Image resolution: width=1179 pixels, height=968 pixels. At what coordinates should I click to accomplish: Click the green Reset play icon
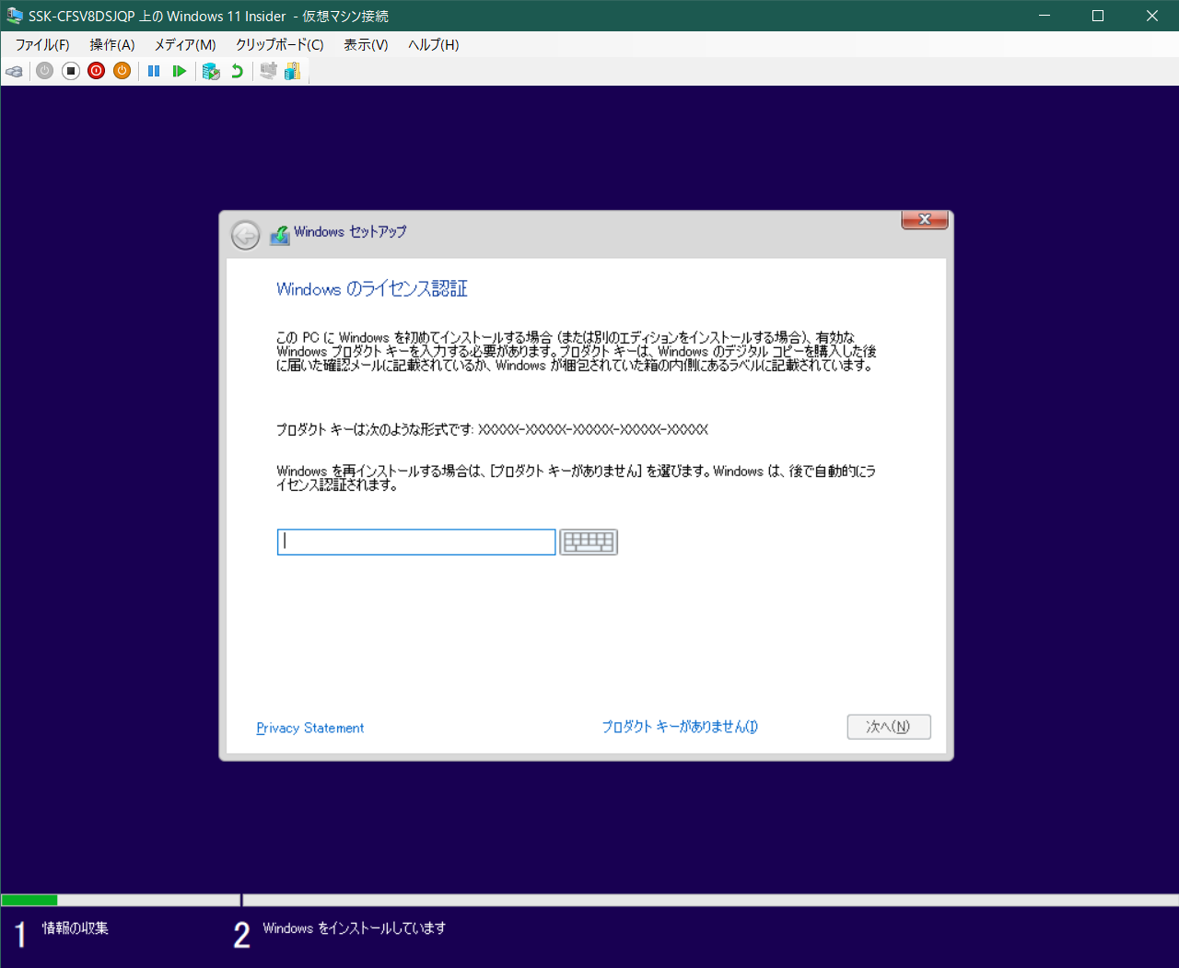click(x=180, y=71)
